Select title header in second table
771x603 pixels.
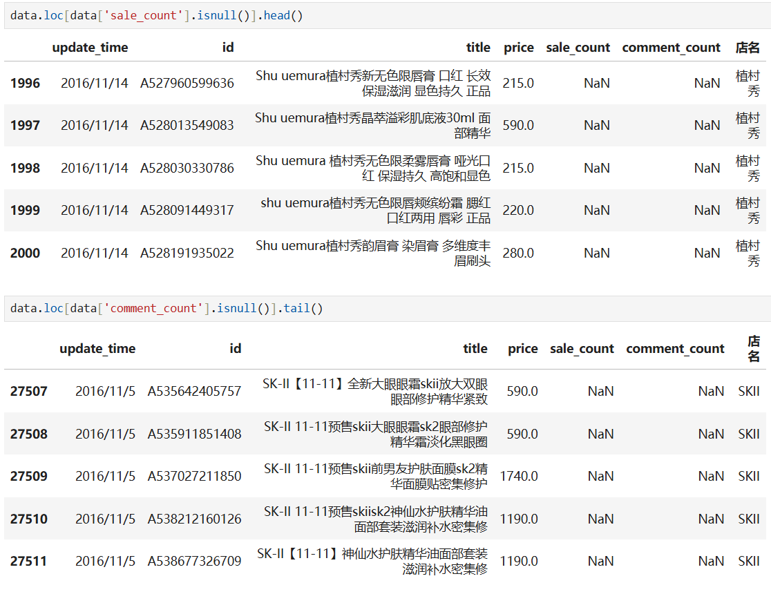[475, 348]
